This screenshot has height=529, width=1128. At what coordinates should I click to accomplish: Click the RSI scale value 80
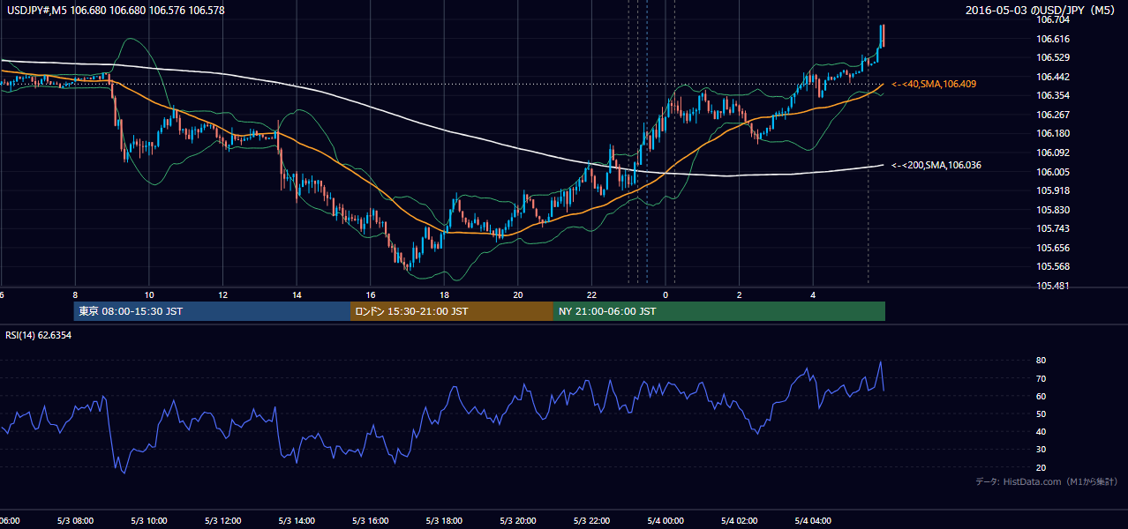point(1042,361)
